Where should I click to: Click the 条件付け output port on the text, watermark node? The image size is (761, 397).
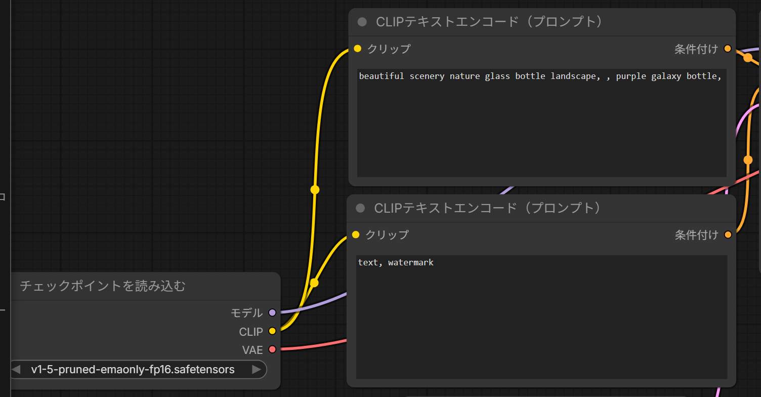[728, 234]
